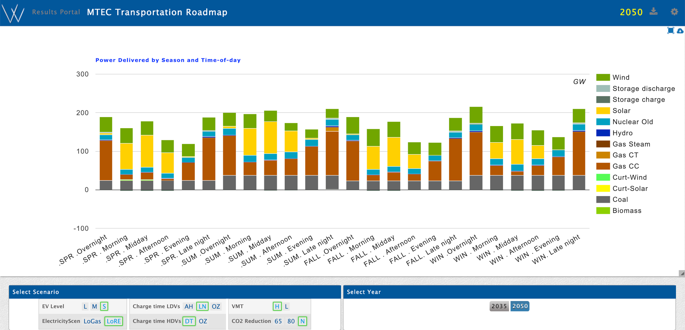Switch to year 2050 tab
Image resolution: width=685 pixels, height=330 pixels.
520,306
